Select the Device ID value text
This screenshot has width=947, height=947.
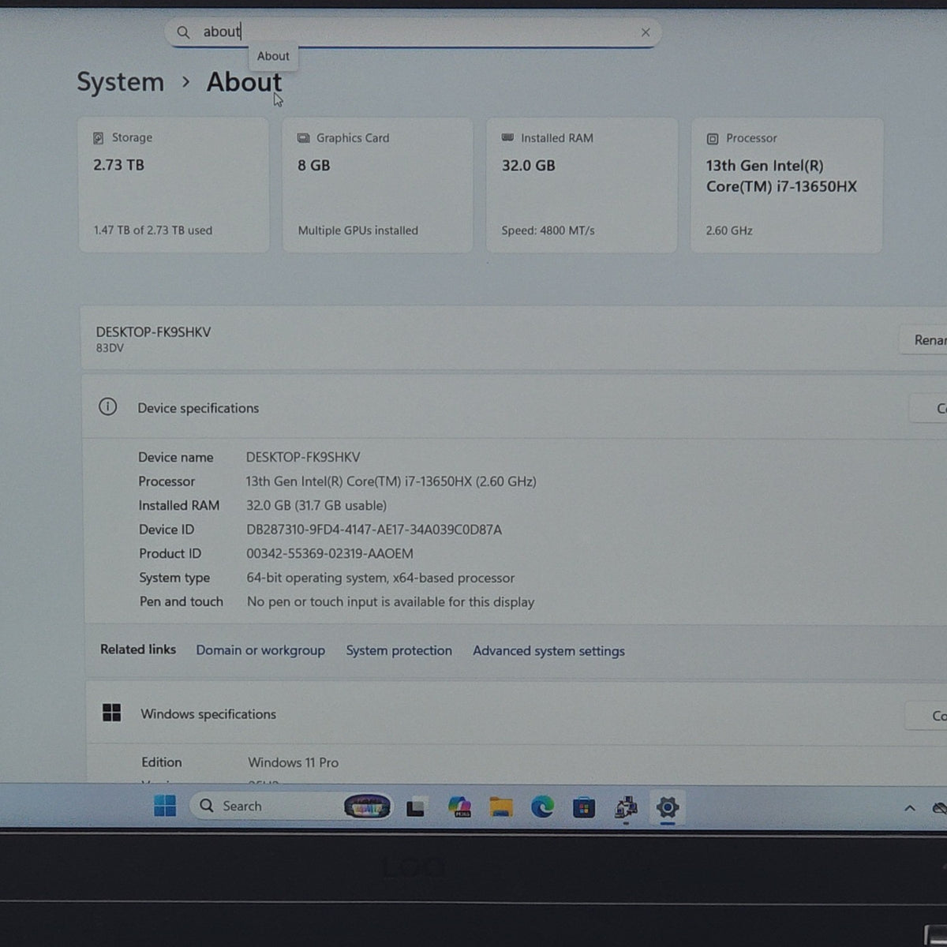[x=374, y=530]
